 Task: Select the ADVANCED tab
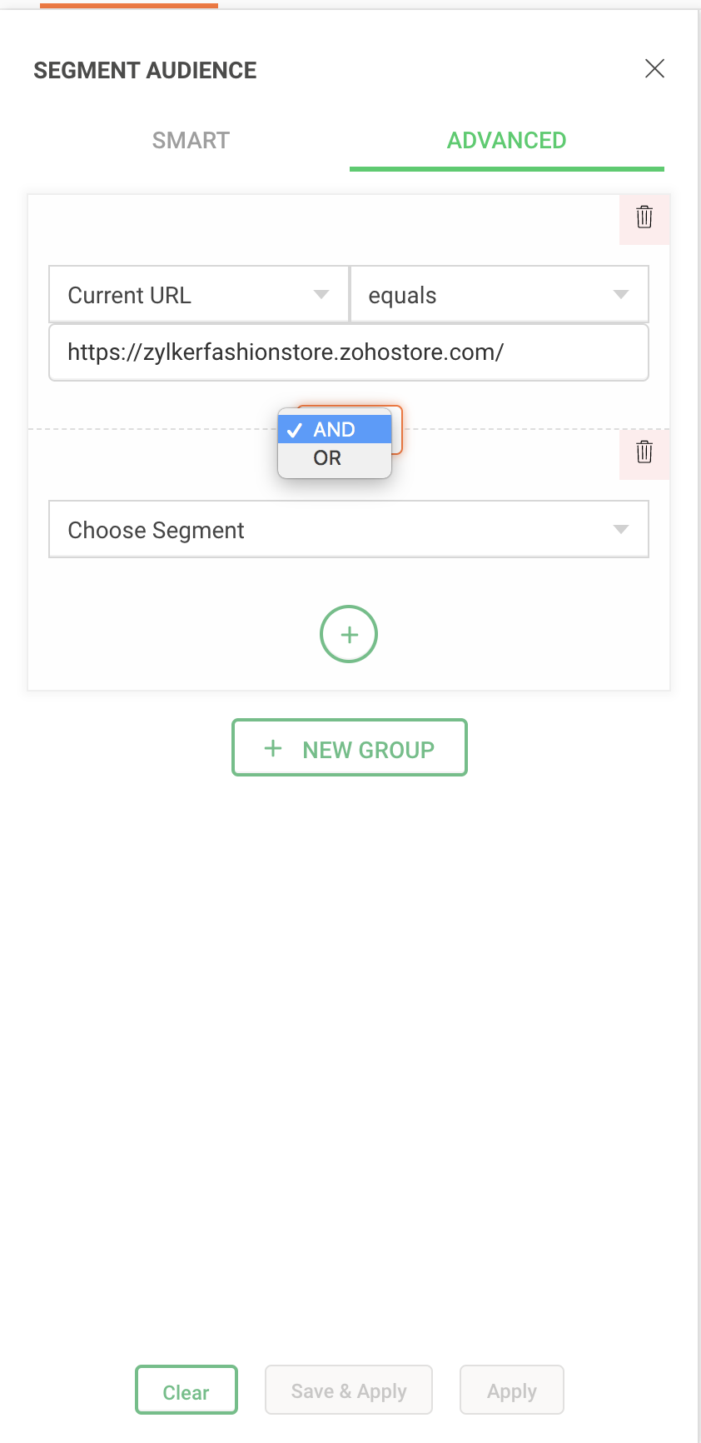click(506, 140)
